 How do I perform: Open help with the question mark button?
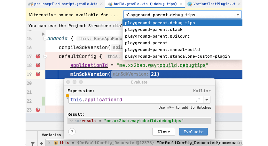(72, 132)
